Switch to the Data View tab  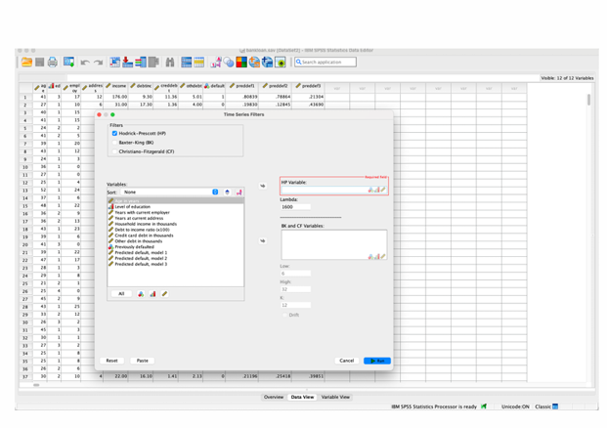point(302,397)
